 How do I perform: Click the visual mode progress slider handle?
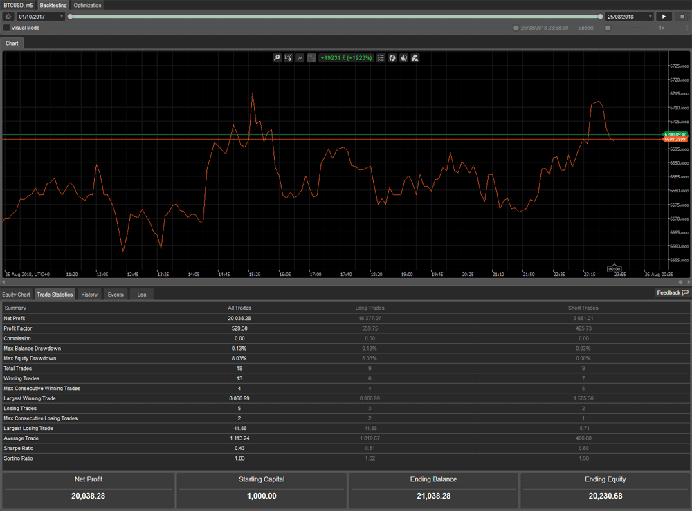click(x=516, y=28)
